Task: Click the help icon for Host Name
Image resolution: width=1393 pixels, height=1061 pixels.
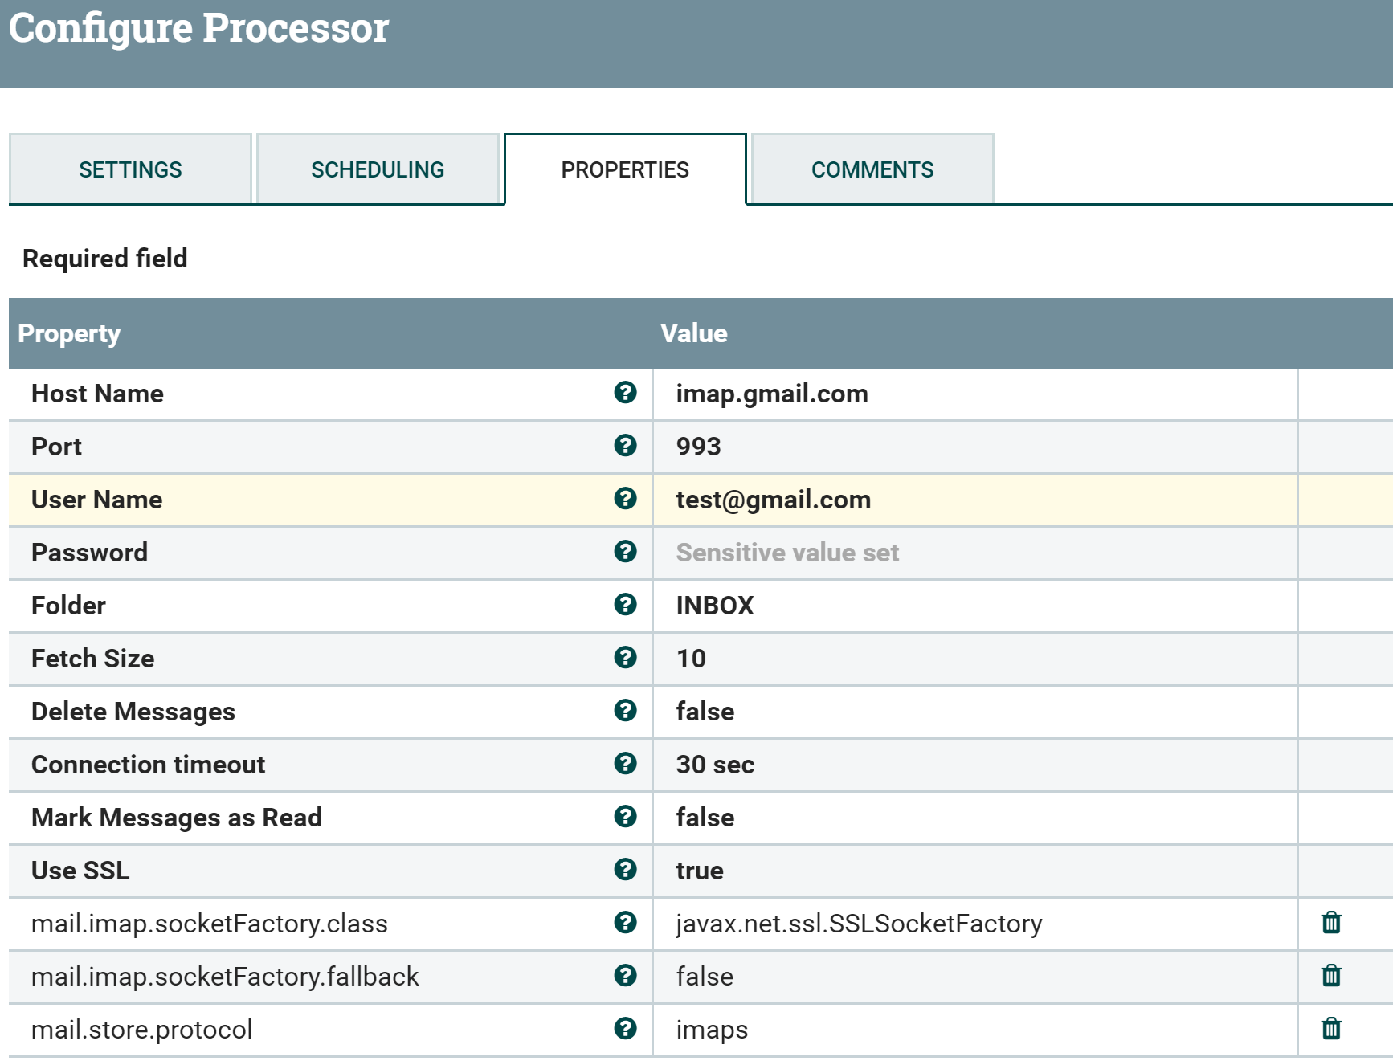Action: coord(625,393)
